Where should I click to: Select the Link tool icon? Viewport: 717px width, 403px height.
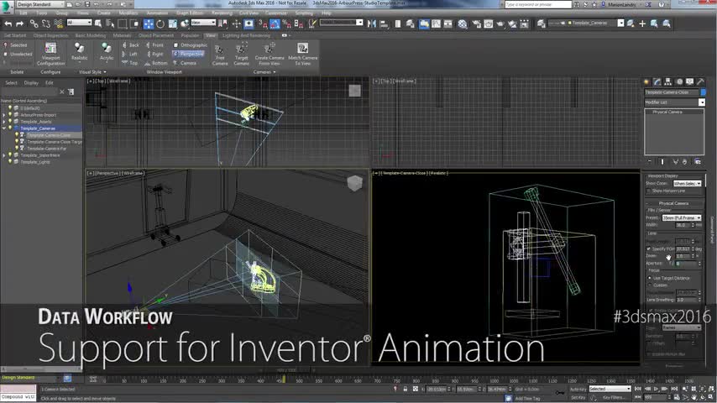tap(34, 24)
